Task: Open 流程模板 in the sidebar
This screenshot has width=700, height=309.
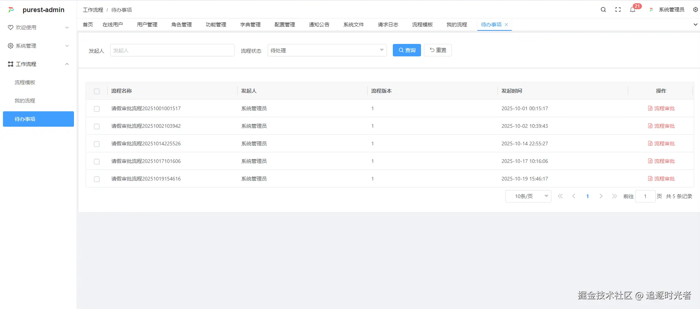Action: 25,82
